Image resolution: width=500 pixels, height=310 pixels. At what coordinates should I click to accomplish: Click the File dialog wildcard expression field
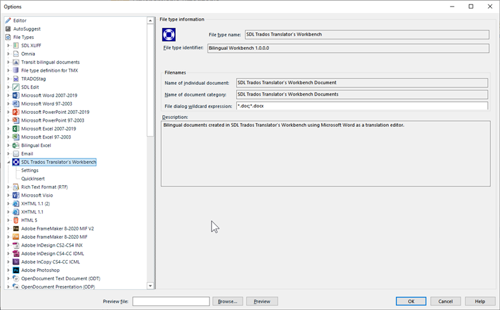362,106
